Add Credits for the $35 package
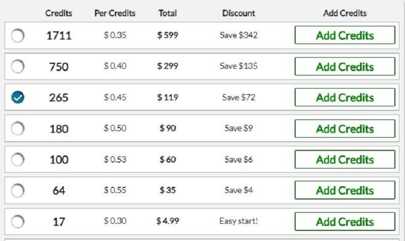This screenshot has height=241, width=405. pos(345,190)
